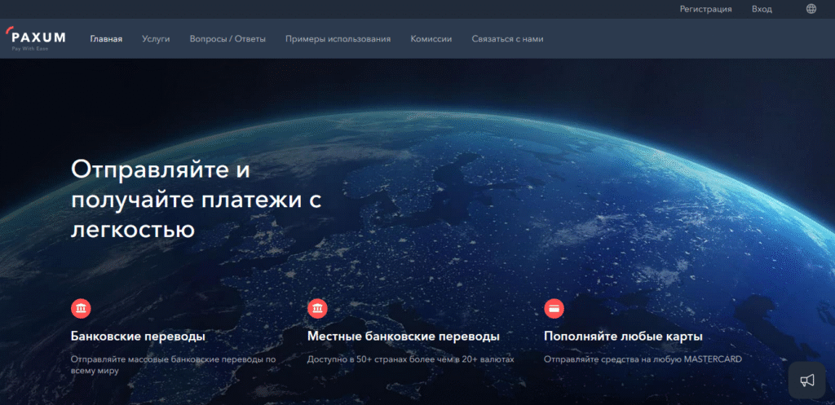Image resolution: width=835 pixels, height=405 pixels.
Task: Go to Вопросы / Ответы page
Action: point(228,38)
